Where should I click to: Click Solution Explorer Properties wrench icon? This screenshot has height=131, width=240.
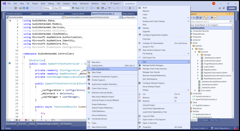211,18
